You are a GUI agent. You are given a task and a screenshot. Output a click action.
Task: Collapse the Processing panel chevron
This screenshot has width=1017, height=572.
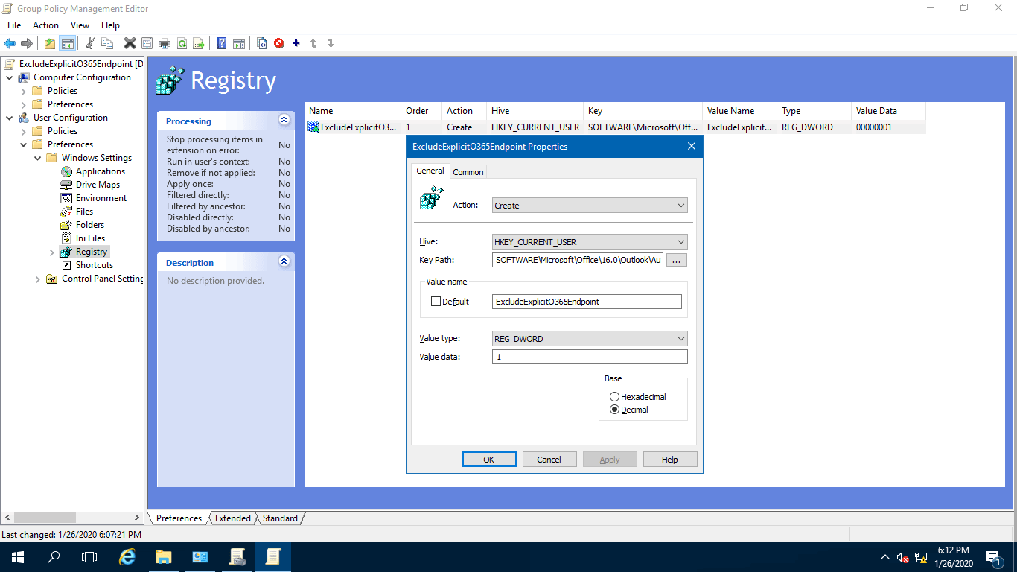point(284,120)
